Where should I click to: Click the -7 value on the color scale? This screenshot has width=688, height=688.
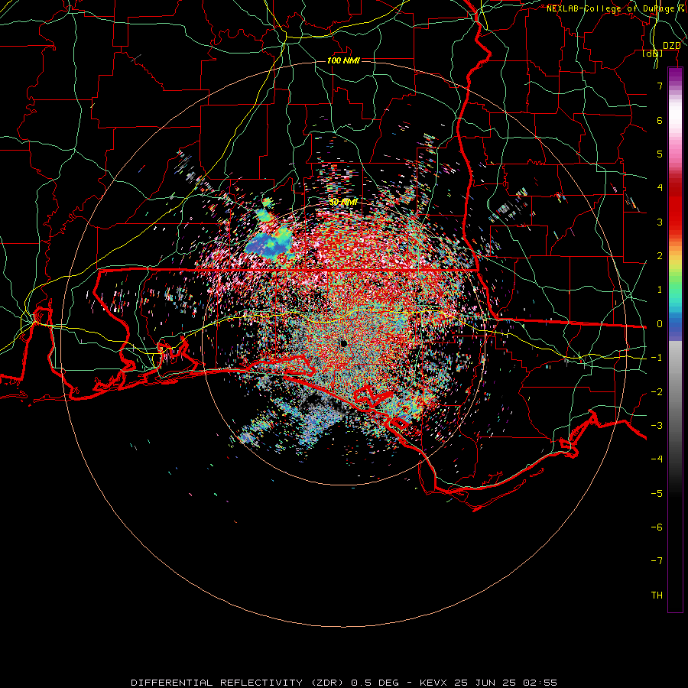click(657, 561)
